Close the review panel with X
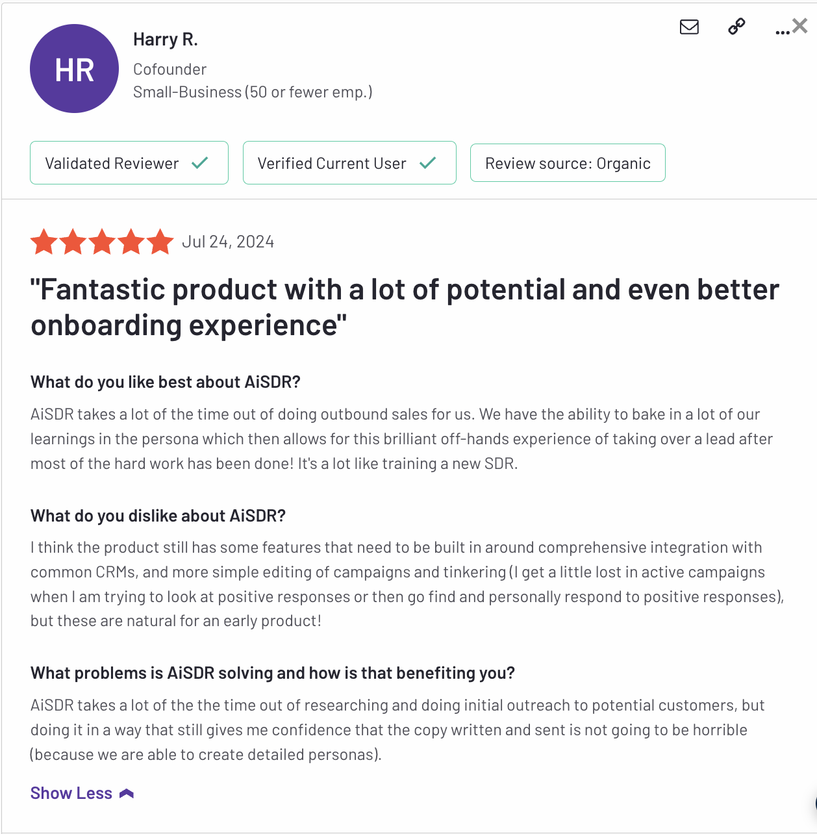Screen dimensions: 817x834 (x=801, y=26)
